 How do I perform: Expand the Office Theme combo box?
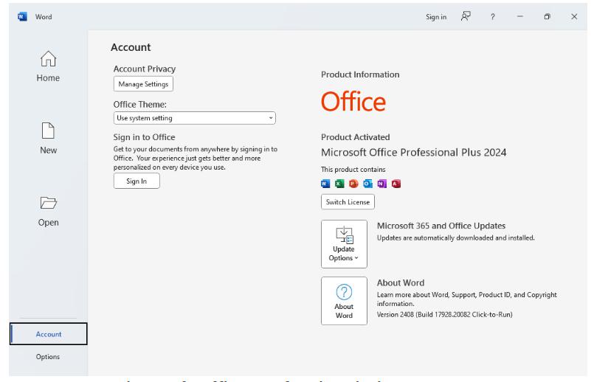pos(194,118)
